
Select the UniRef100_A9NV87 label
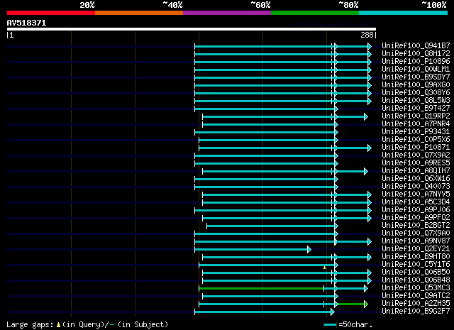416,241
